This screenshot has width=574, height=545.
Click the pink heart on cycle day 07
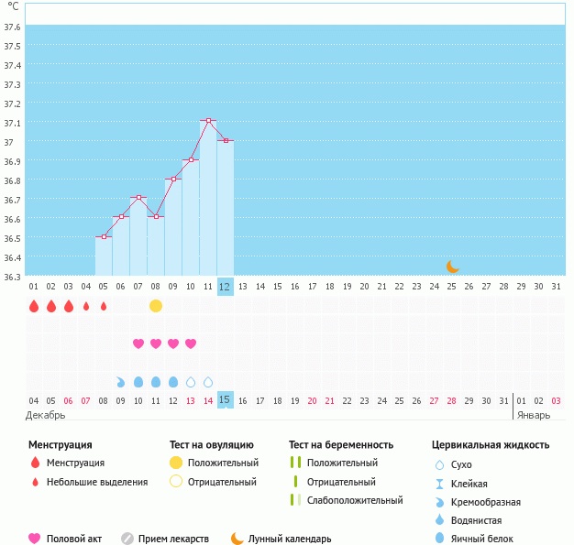(138, 343)
